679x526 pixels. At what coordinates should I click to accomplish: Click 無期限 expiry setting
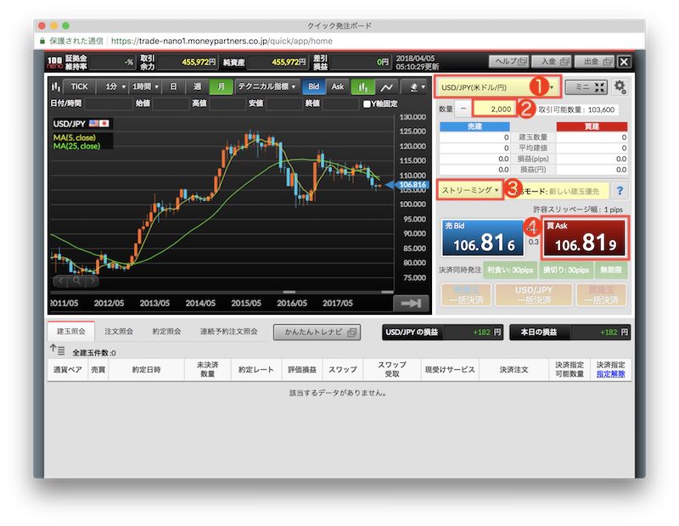click(x=611, y=270)
